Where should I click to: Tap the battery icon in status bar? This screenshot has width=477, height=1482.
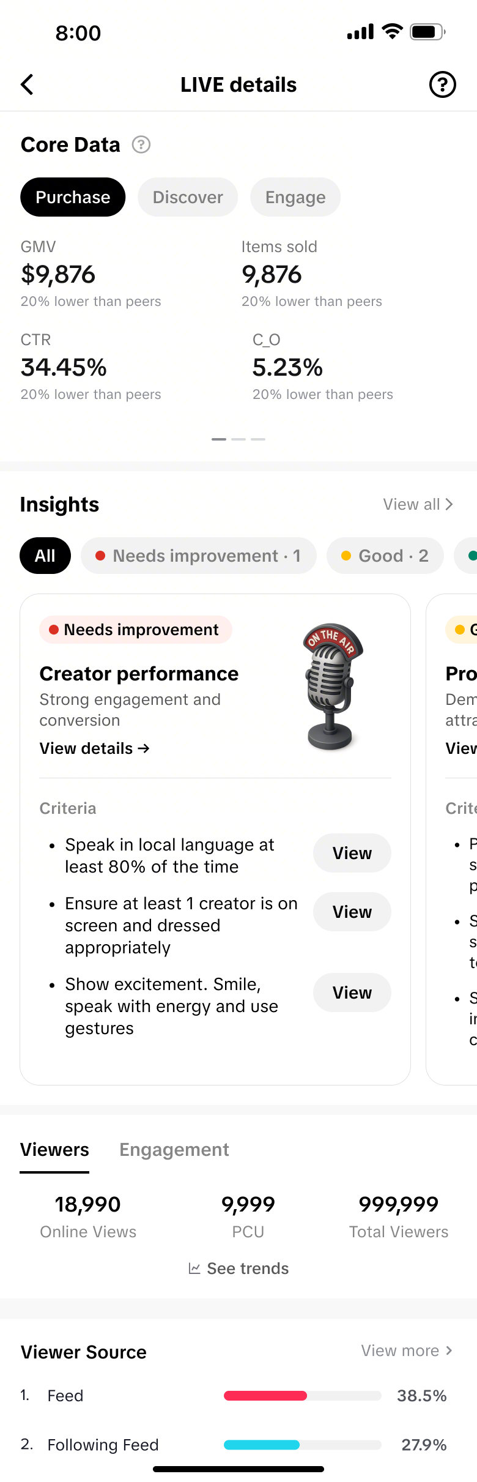pyautogui.click(x=427, y=32)
